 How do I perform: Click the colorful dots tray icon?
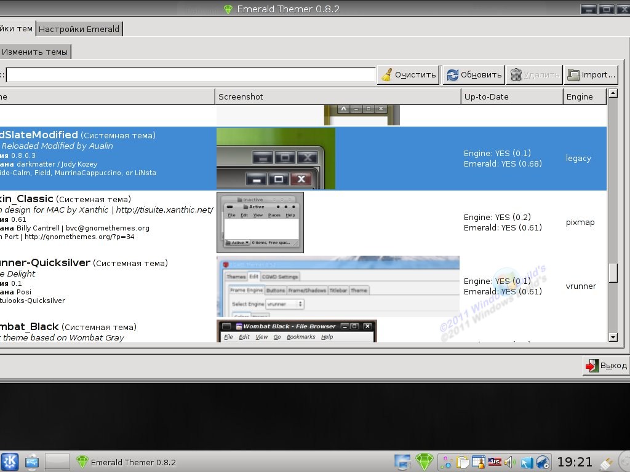(x=446, y=462)
